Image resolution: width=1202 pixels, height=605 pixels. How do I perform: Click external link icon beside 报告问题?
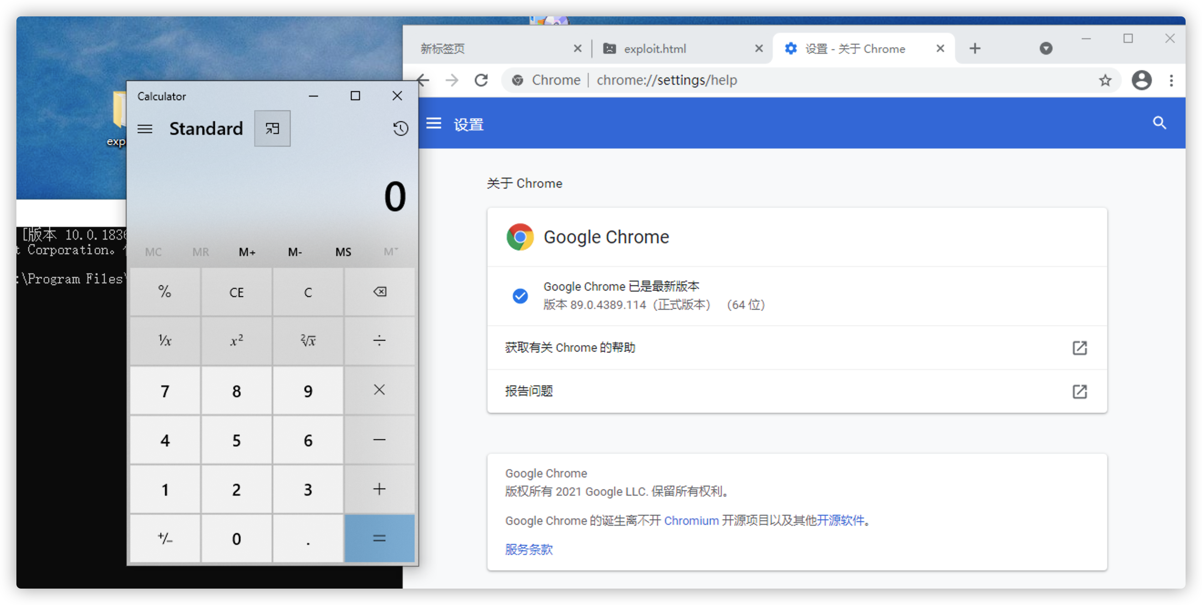point(1079,391)
